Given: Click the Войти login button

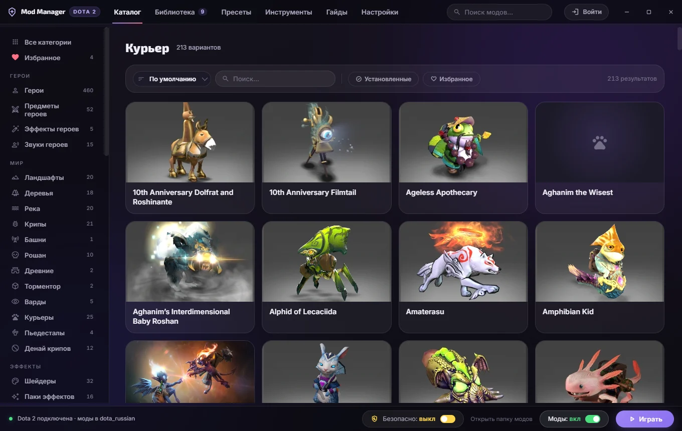Looking at the screenshot, I should (x=587, y=12).
